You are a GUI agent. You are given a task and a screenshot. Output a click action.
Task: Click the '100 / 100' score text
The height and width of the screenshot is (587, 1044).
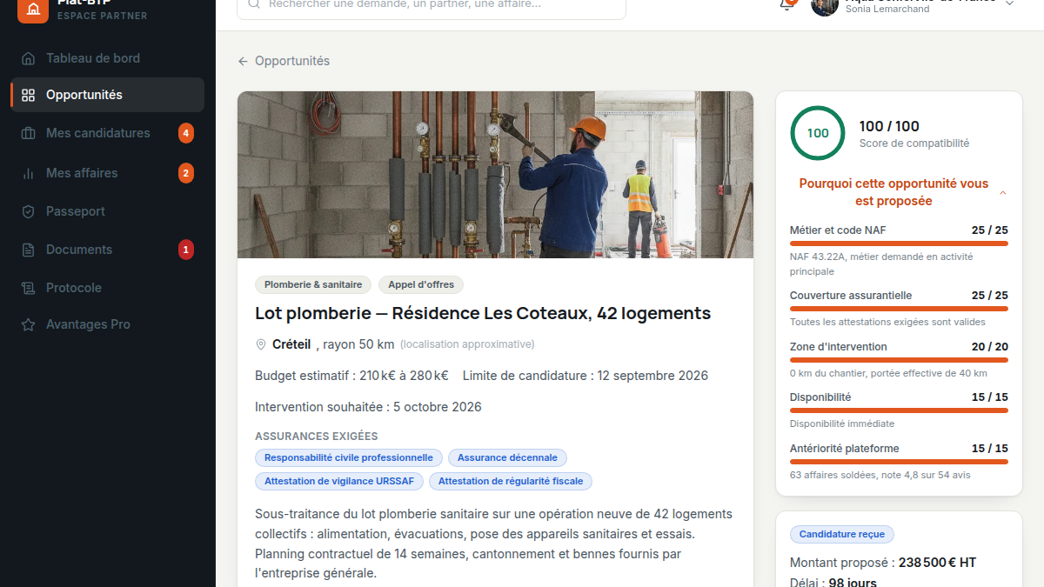point(889,126)
